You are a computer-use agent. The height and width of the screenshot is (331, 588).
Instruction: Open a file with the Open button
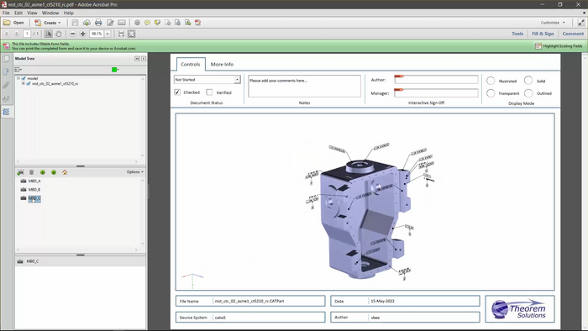click(x=13, y=23)
